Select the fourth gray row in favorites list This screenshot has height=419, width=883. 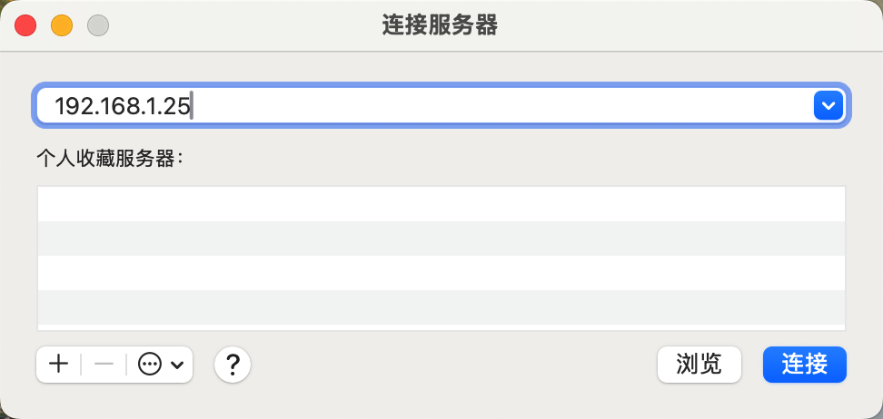click(x=441, y=307)
